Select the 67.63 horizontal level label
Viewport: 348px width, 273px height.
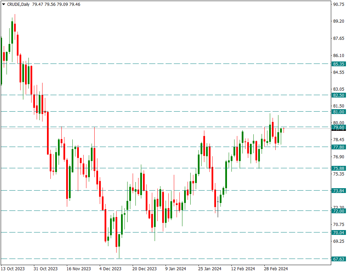click(x=339, y=259)
